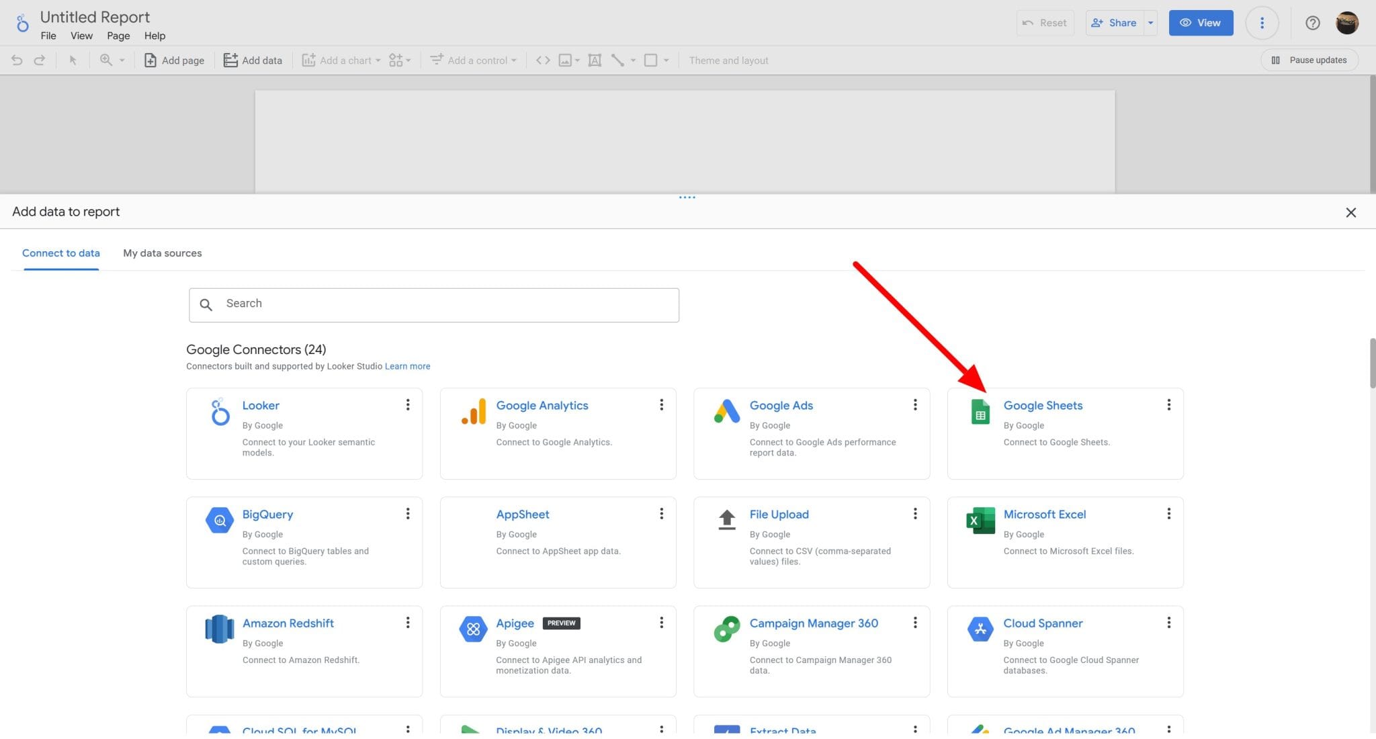The width and height of the screenshot is (1376, 739).
Task: Click the Learn more link
Action: click(x=407, y=366)
